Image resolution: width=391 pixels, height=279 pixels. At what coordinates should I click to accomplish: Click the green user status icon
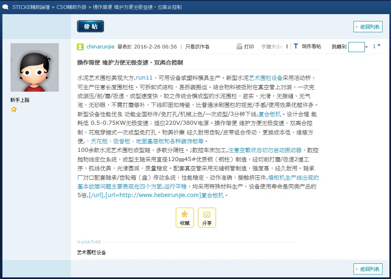coord(80,47)
